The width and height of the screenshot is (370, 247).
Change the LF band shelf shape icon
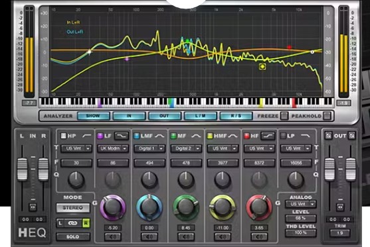[122, 136]
